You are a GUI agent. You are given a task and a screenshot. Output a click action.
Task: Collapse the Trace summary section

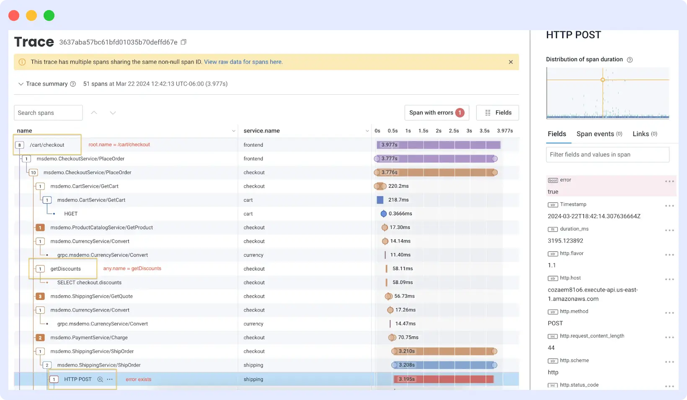[21, 84]
